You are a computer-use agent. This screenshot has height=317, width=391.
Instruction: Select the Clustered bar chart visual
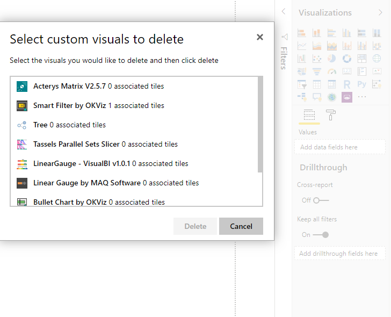point(332,33)
